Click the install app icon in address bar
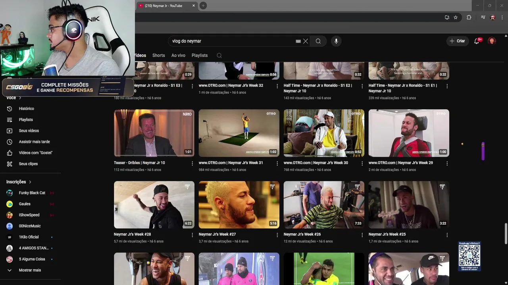This screenshot has width=508, height=285. point(447,17)
